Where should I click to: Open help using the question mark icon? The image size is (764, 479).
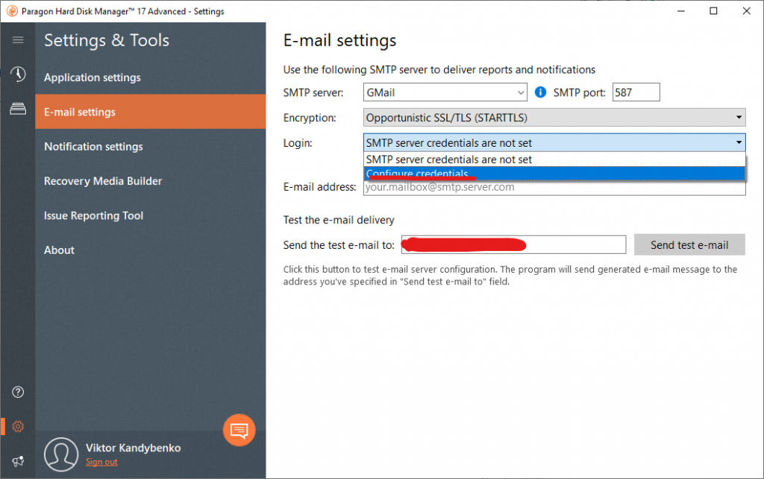coord(17,392)
